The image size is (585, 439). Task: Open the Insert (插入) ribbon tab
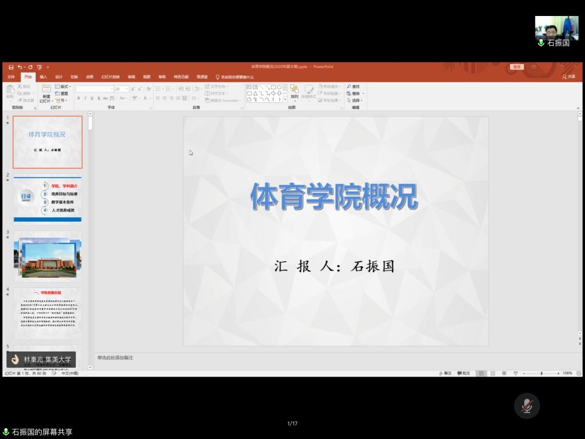43,77
